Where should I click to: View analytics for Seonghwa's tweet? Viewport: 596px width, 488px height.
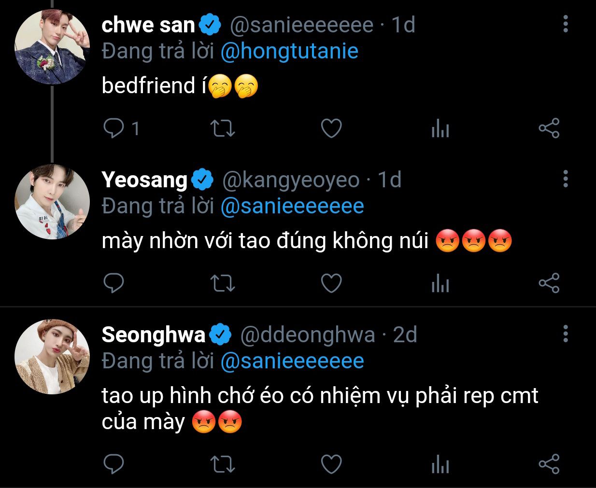click(440, 465)
